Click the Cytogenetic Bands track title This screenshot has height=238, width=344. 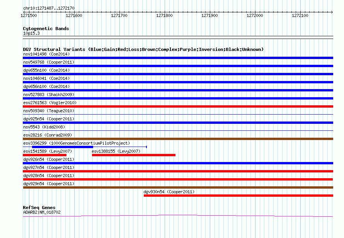pyautogui.click(x=46, y=29)
